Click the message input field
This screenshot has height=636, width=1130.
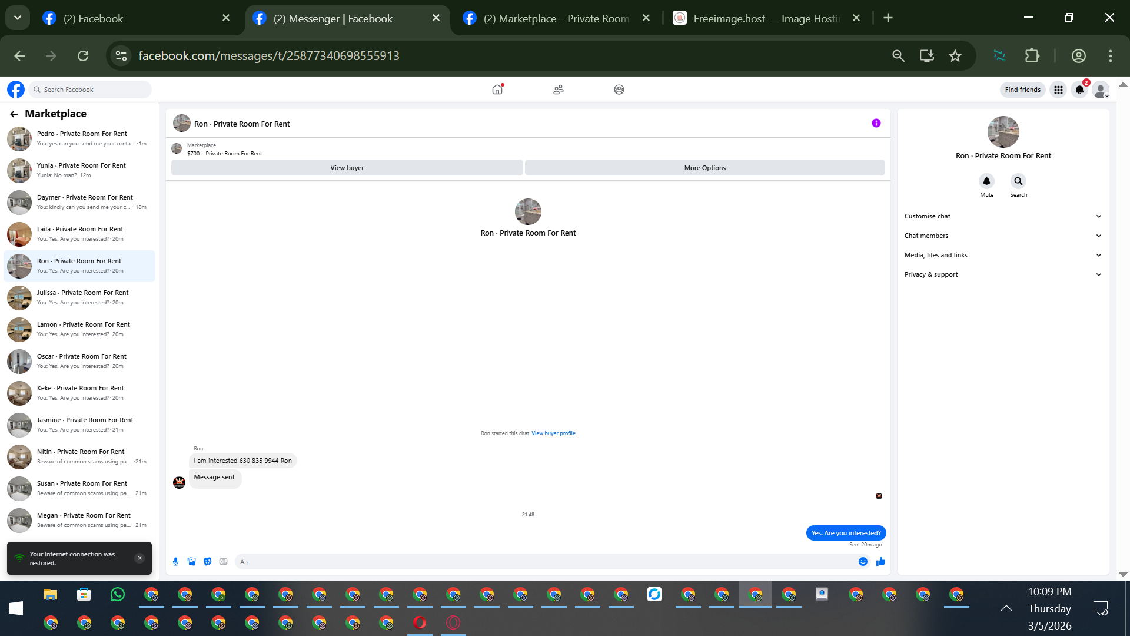tap(544, 562)
